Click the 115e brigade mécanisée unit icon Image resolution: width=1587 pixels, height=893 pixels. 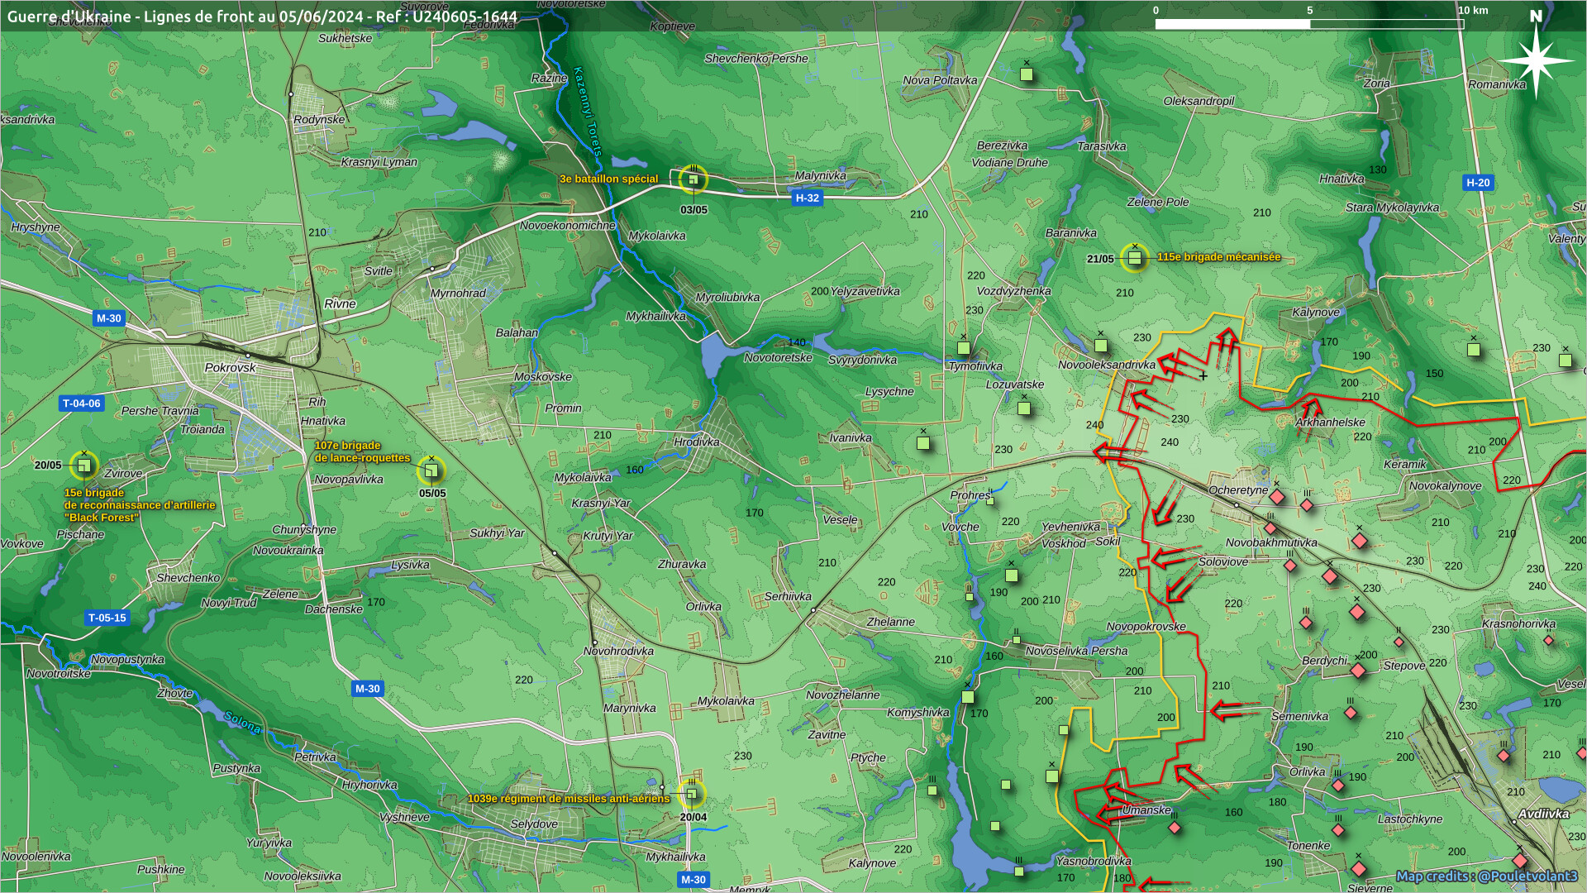tap(1134, 258)
